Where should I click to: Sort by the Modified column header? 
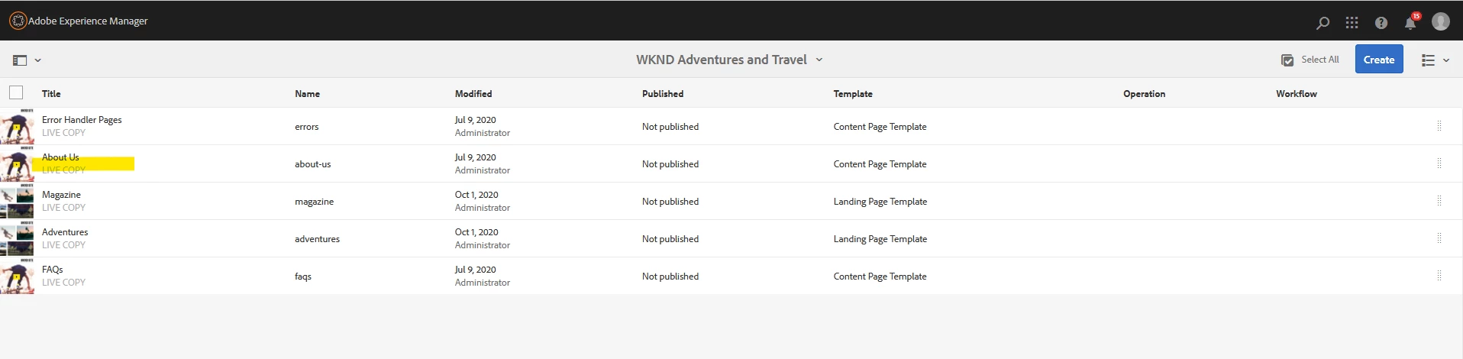pyautogui.click(x=473, y=93)
